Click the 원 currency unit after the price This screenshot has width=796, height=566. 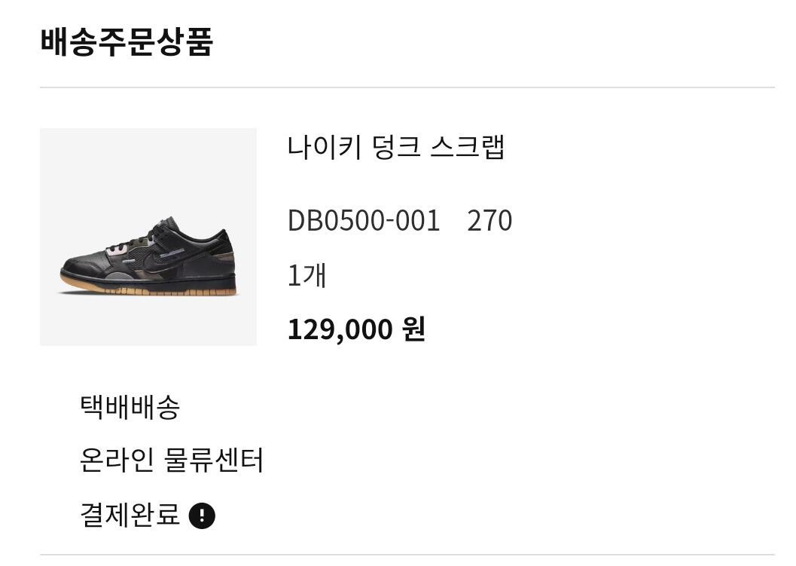click(414, 329)
